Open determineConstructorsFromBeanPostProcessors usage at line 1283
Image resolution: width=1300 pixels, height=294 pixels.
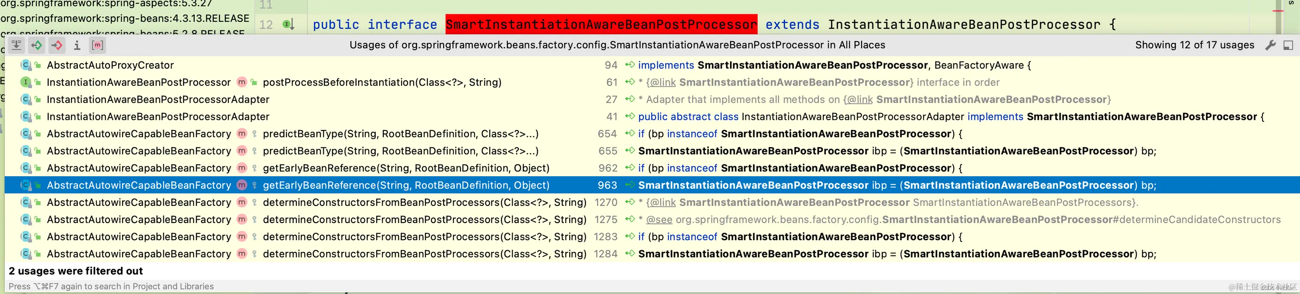click(652, 236)
